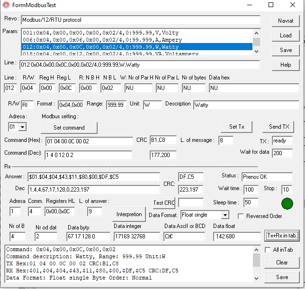Click the Test CRC button
The image size is (305, 289).
164,203
